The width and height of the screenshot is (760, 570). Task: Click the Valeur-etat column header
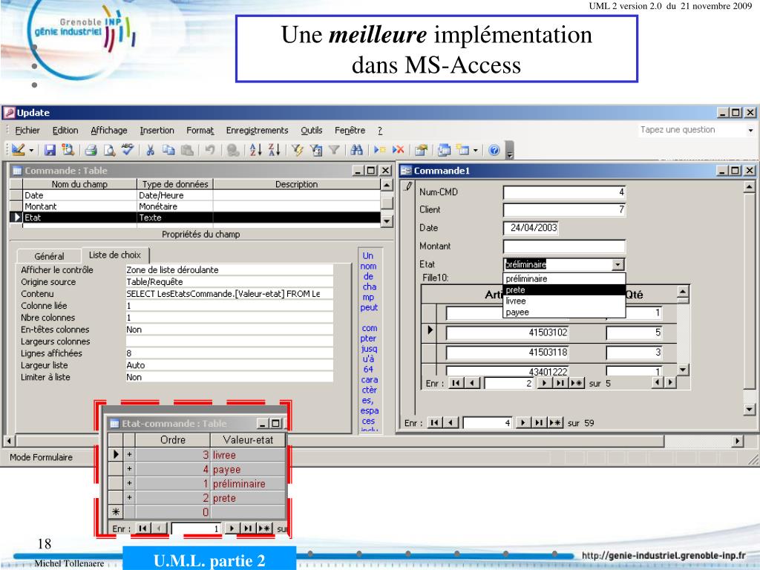click(248, 440)
